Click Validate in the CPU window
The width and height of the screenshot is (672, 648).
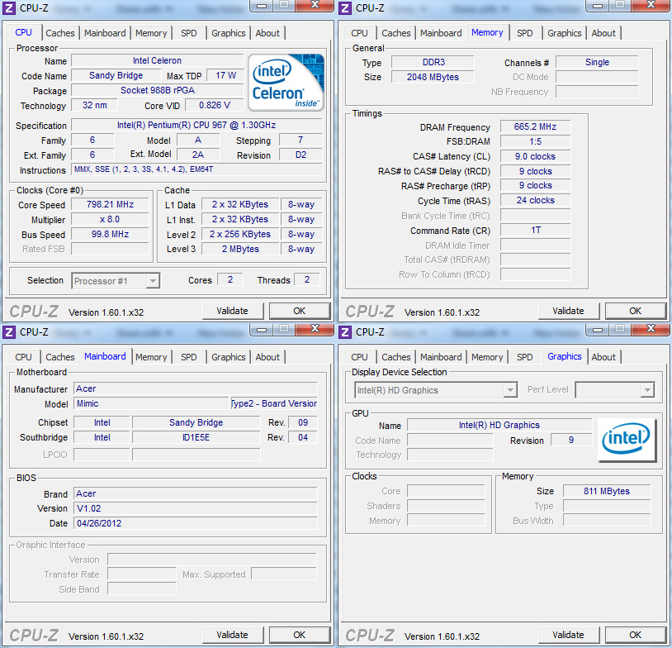pos(232,311)
